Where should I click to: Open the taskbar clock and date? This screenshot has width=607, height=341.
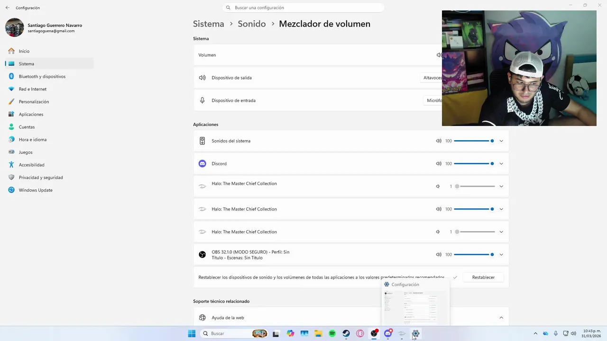(592, 333)
